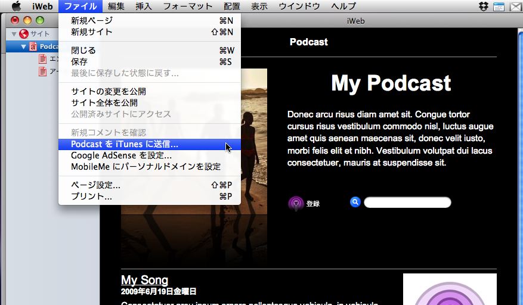
Task: Click the blue search magnifier icon
Action: point(355,202)
